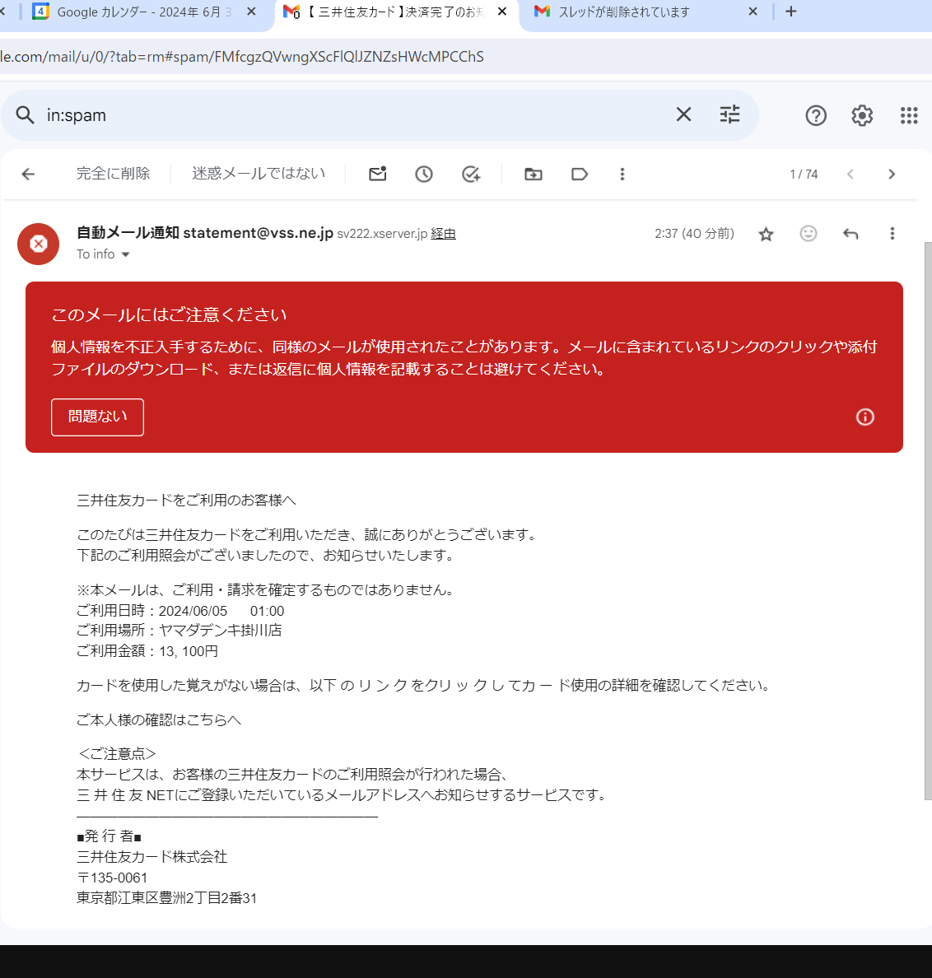Viewport: 932px width, 978px height.
Task: Click 問題ない button in warning
Action: [x=97, y=417]
